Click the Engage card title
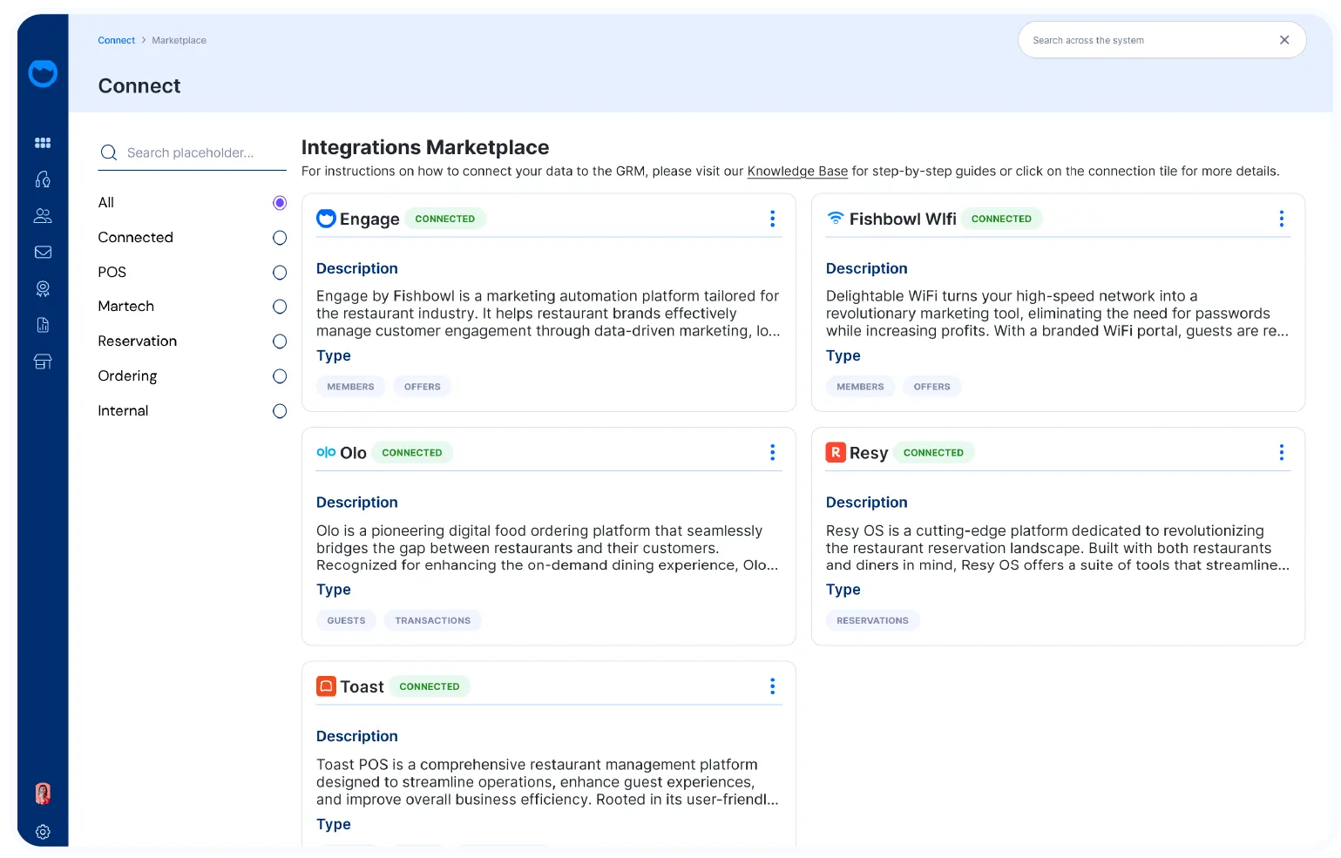The image size is (1341, 858). click(369, 220)
